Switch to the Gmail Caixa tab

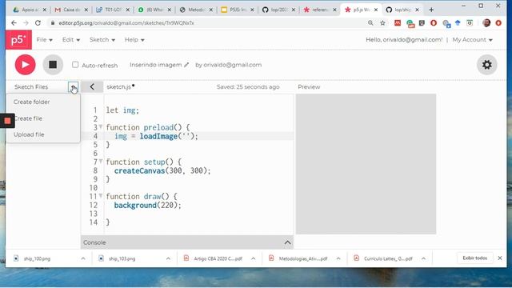(x=71, y=10)
